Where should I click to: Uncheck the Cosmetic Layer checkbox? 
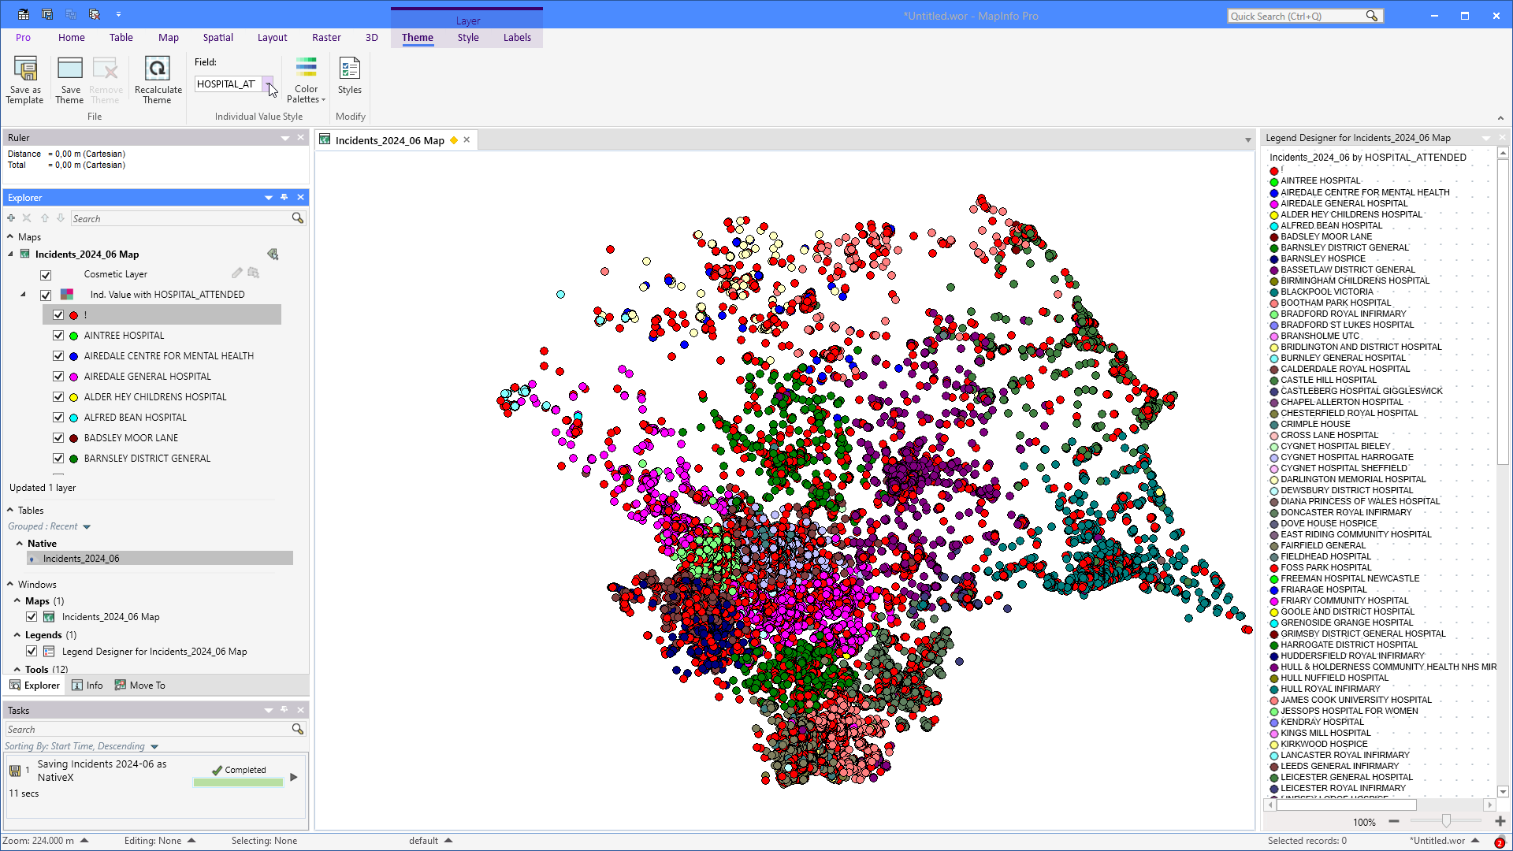(x=46, y=275)
